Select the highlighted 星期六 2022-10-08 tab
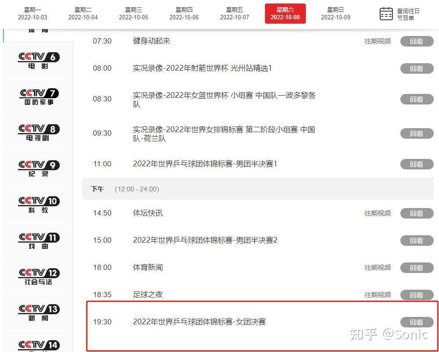Screen dimensions: 439x352 pos(285,14)
